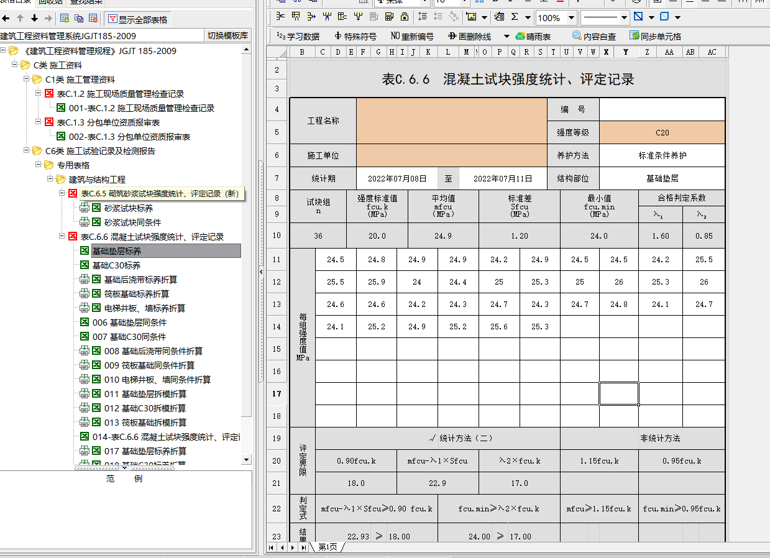The height and width of the screenshot is (558, 770).
Task: Select the 砂浆试块同条件 tree item
Action: coord(132,222)
